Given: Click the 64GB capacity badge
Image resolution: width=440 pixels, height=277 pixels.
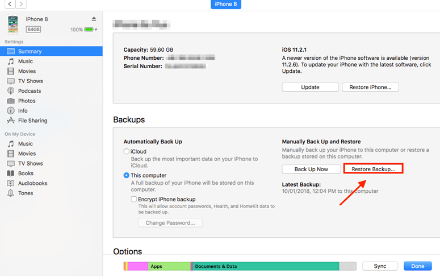Looking at the screenshot, I should point(33,29).
